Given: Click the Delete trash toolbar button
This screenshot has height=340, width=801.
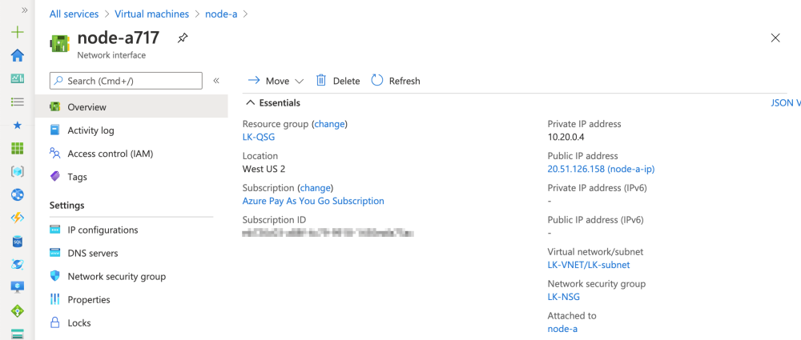Looking at the screenshot, I should click(338, 81).
